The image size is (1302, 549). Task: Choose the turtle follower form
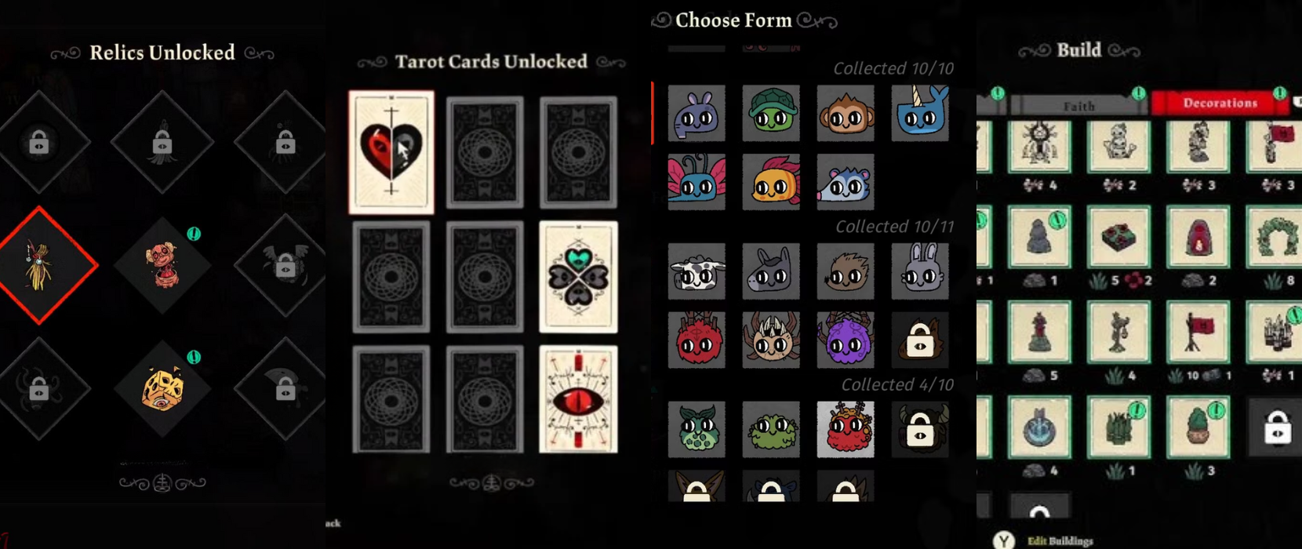coord(771,114)
